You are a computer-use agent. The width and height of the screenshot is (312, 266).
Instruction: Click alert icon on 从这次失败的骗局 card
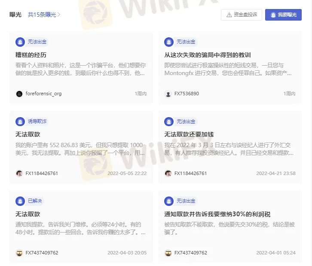pyautogui.click(x=169, y=42)
